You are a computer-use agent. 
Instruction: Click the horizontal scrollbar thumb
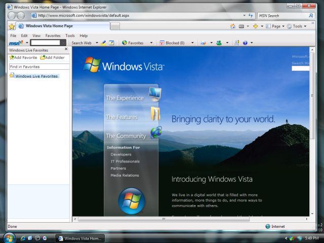pos(164,219)
